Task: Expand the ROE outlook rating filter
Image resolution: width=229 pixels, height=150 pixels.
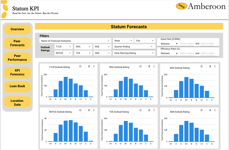Action: [x=102, y=47]
